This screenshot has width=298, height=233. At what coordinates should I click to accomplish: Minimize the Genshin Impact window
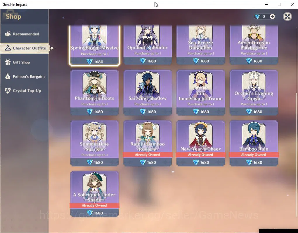266,4
